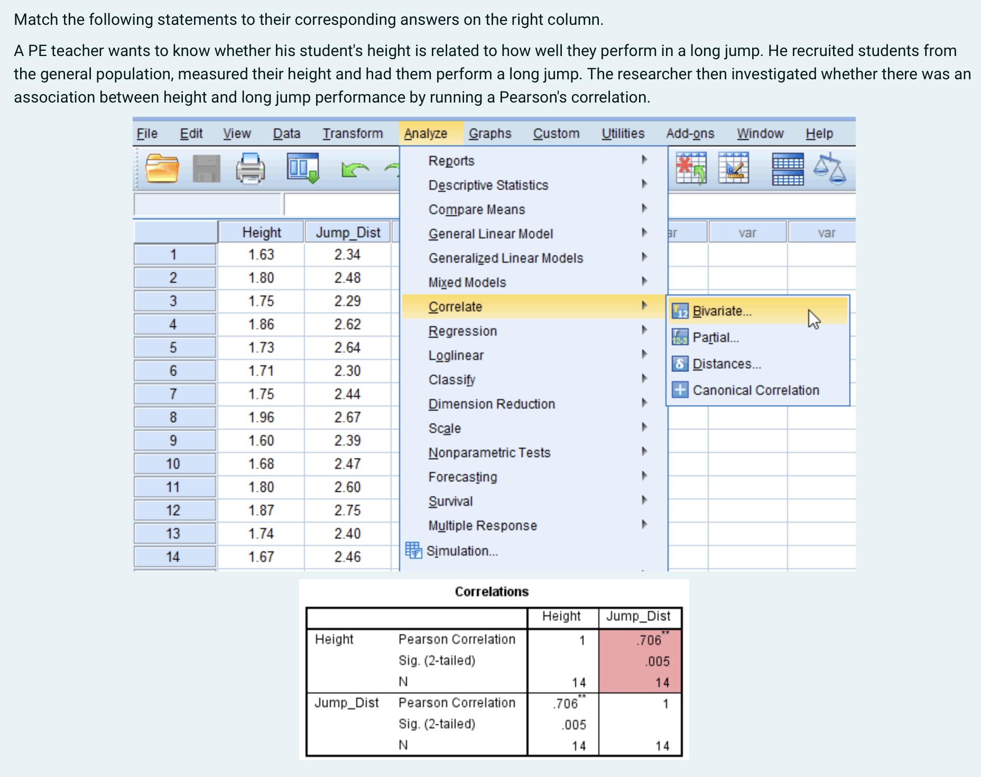This screenshot has height=777, width=981.
Task: Open the Analyze menu
Action: click(425, 133)
